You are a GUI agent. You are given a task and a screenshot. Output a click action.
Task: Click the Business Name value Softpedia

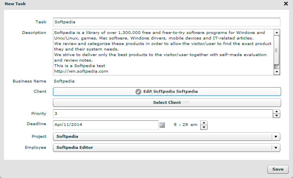[x=64, y=81]
